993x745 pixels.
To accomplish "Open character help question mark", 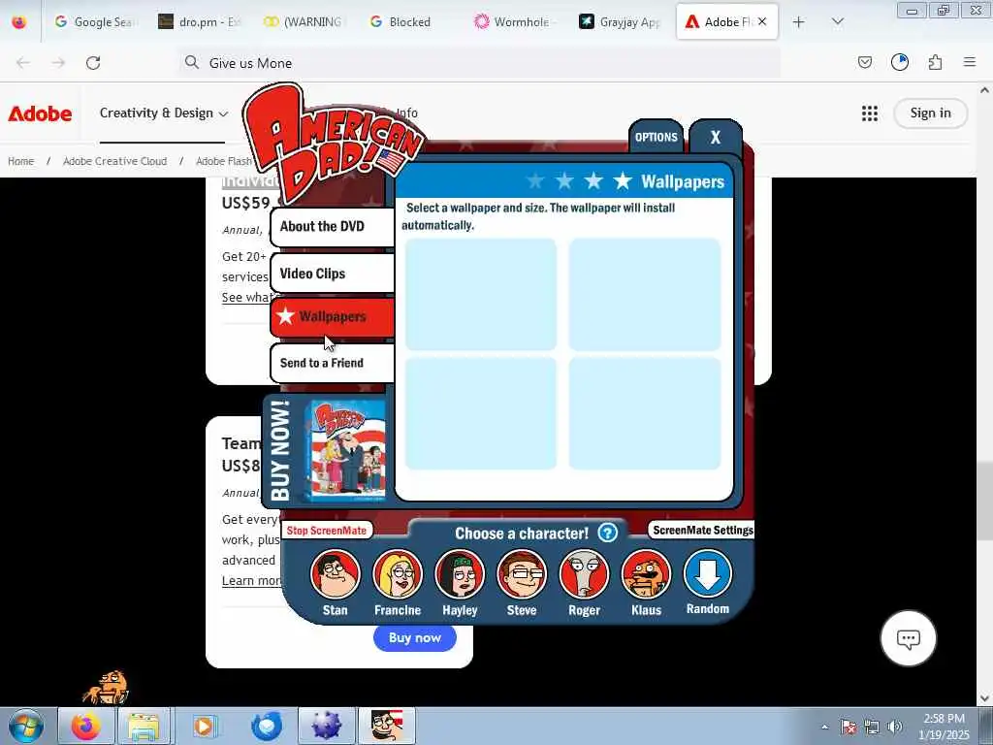I will 607,533.
